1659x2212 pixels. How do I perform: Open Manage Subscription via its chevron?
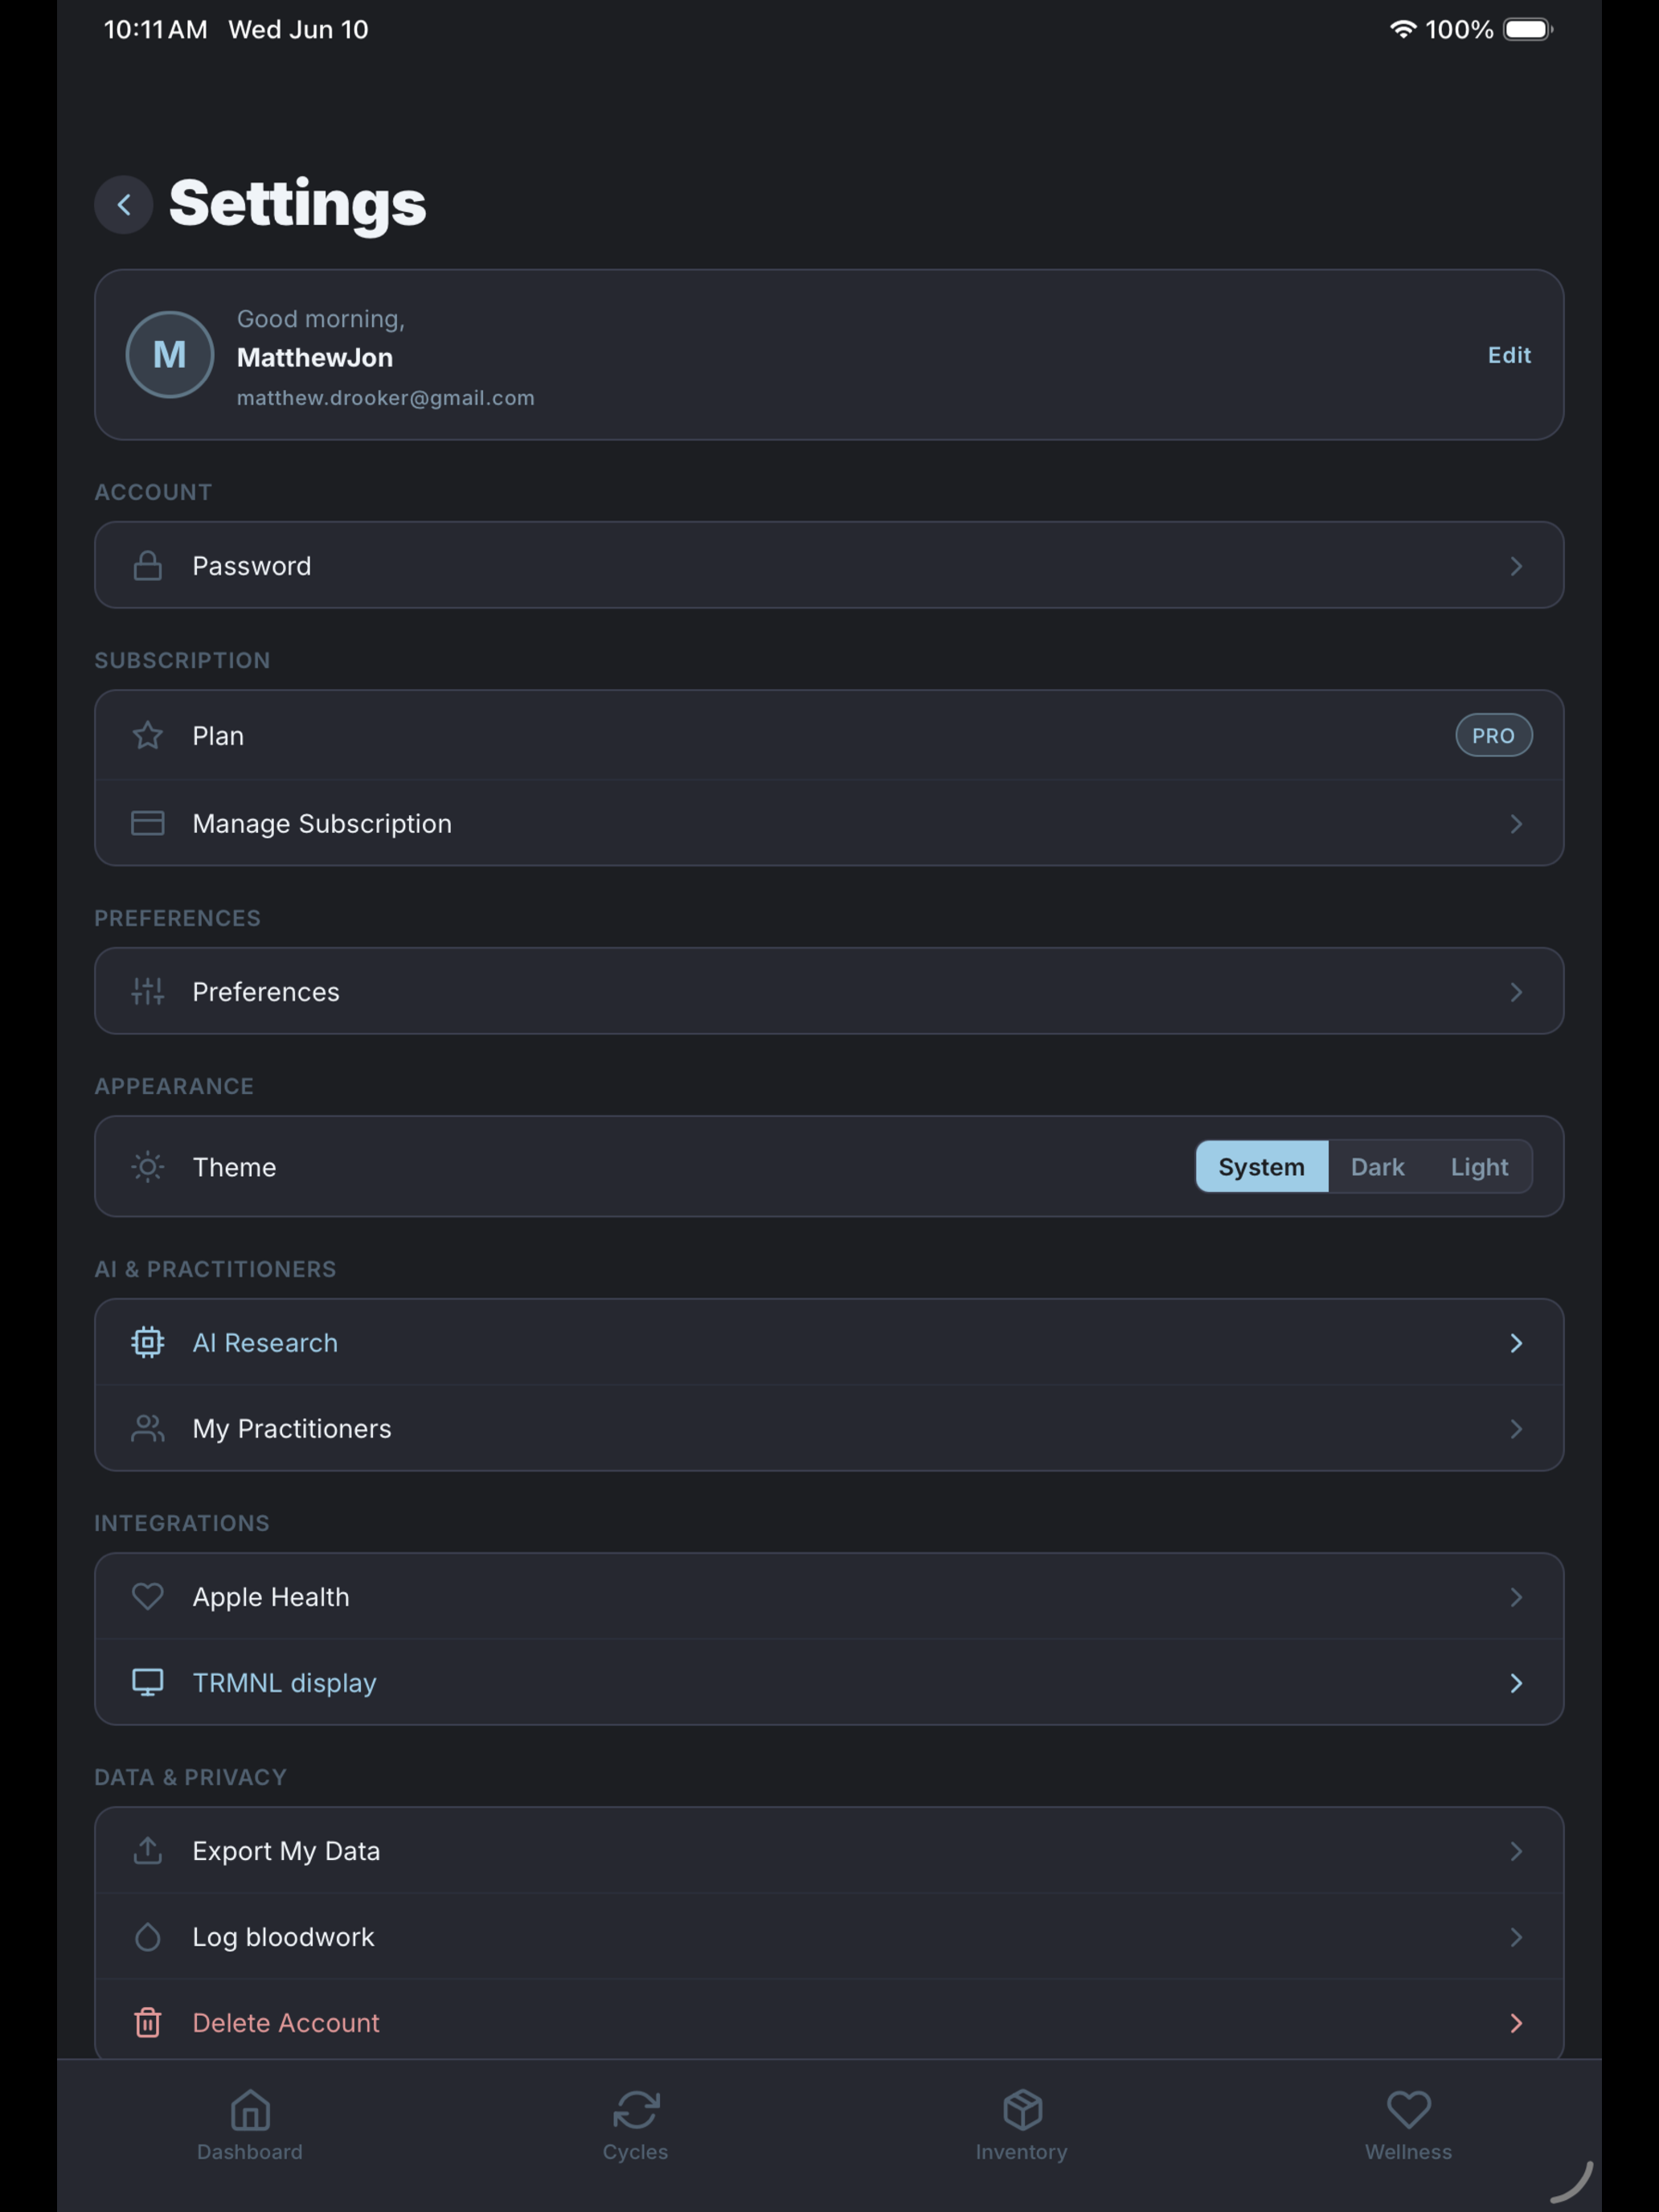(x=1516, y=823)
